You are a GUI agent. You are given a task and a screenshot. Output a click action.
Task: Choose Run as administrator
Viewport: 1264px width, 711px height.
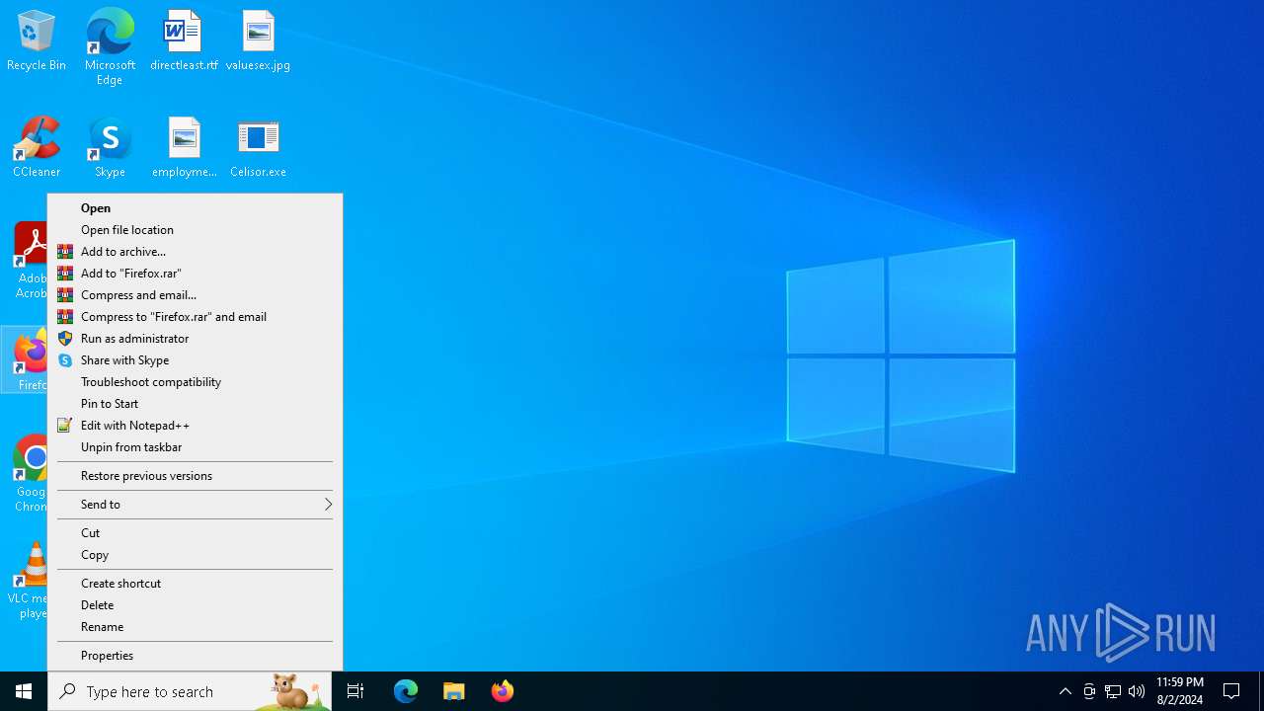pos(195,339)
